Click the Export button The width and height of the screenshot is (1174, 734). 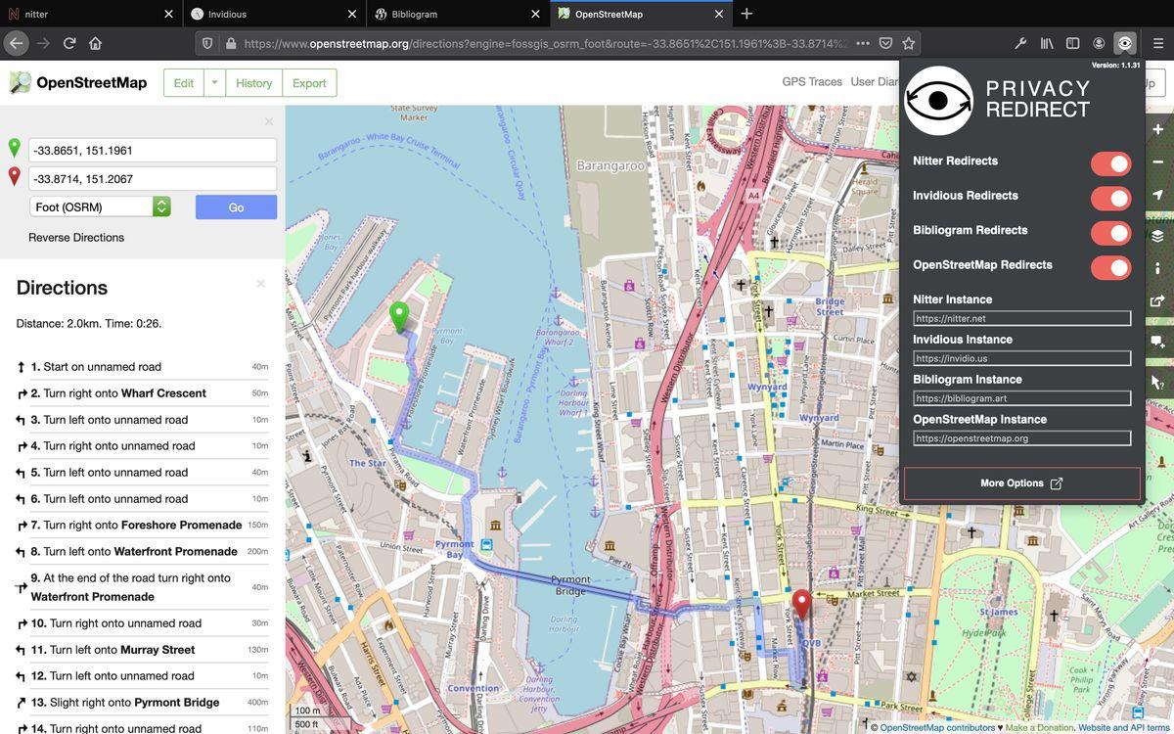(x=309, y=82)
